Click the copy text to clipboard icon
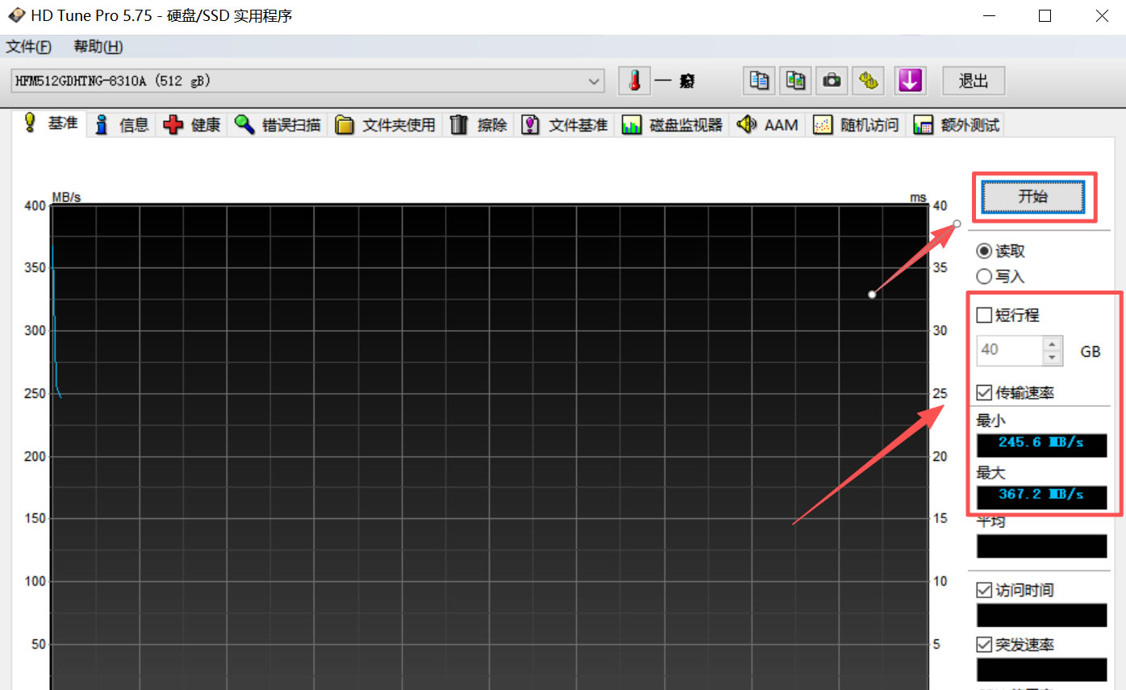 pyautogui.click(x=759, y=81)
